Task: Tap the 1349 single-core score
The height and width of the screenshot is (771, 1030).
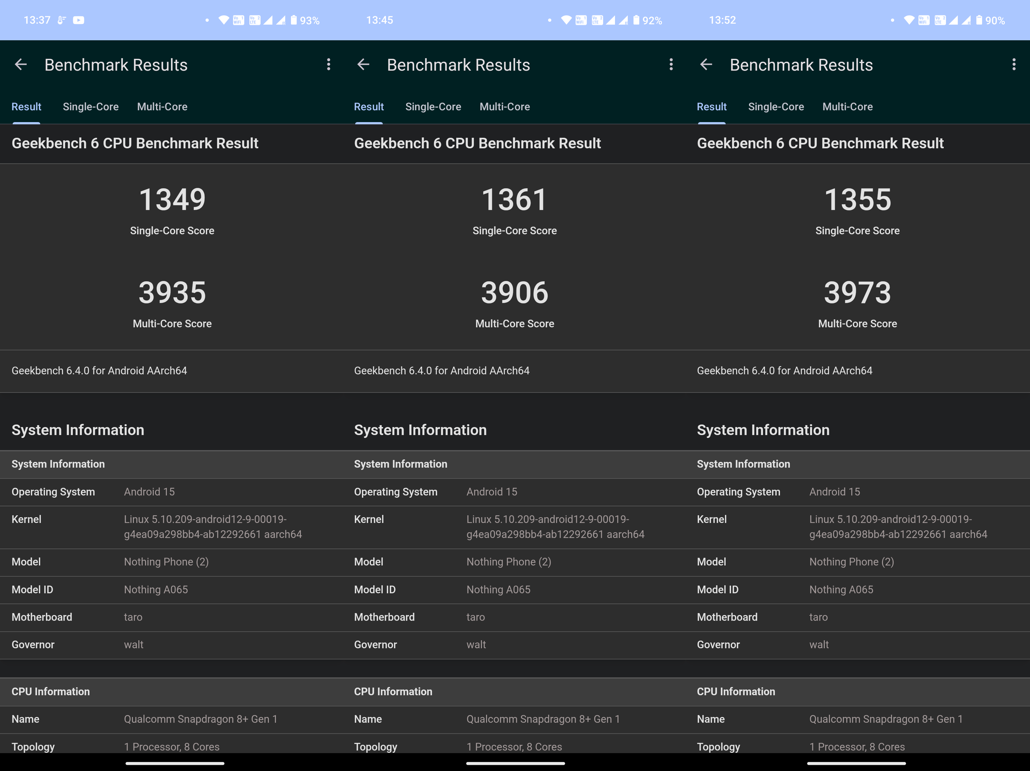Action: pos(172,200)
